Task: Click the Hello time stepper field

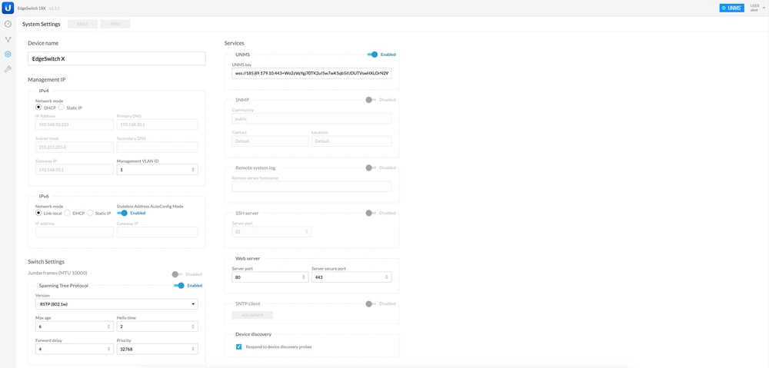Action: (158, 327)
